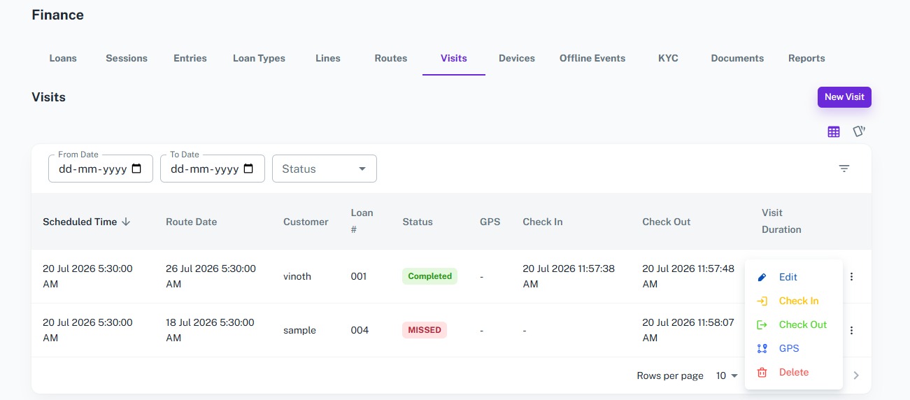Open the Rows per page dropdown

pos(727,376)
